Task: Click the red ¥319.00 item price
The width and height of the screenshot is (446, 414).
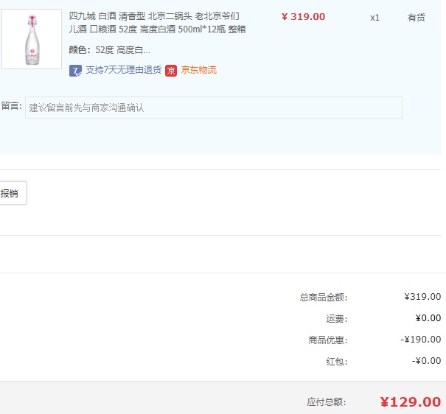Action: tap(303, 16)
